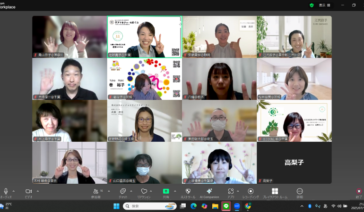This screenshot has height=212, width=364.
Task: Open the more (詳細) options menu
Action: coord(300,191)
